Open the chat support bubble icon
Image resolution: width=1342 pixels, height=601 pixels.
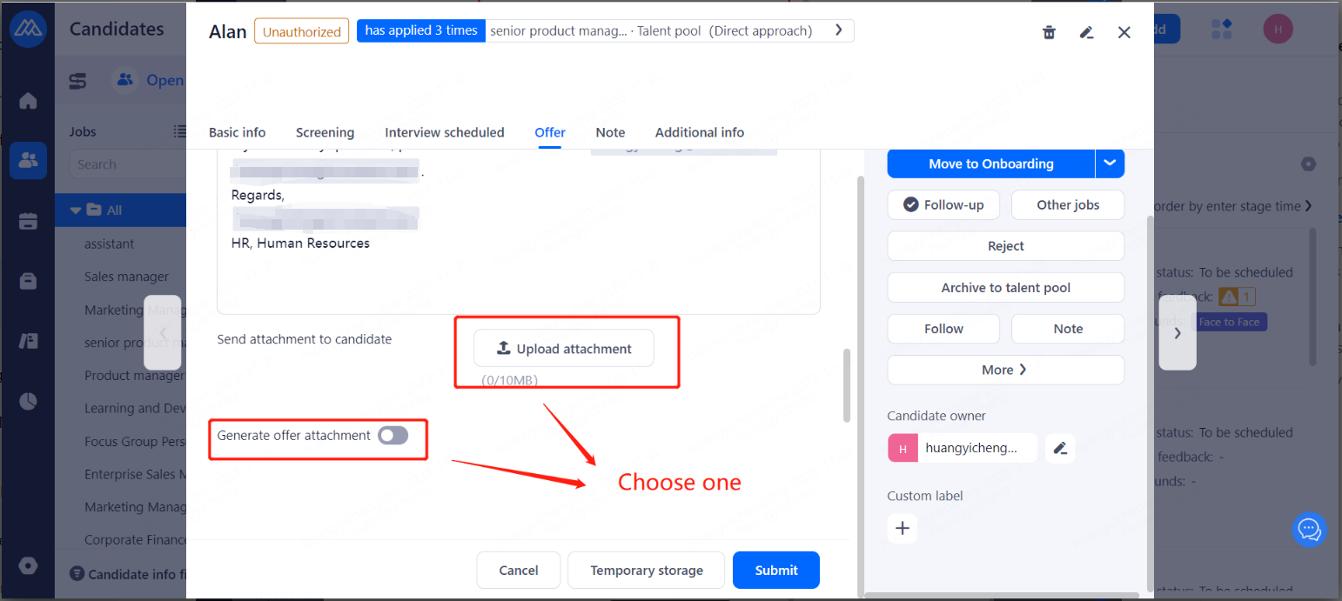1309,529
